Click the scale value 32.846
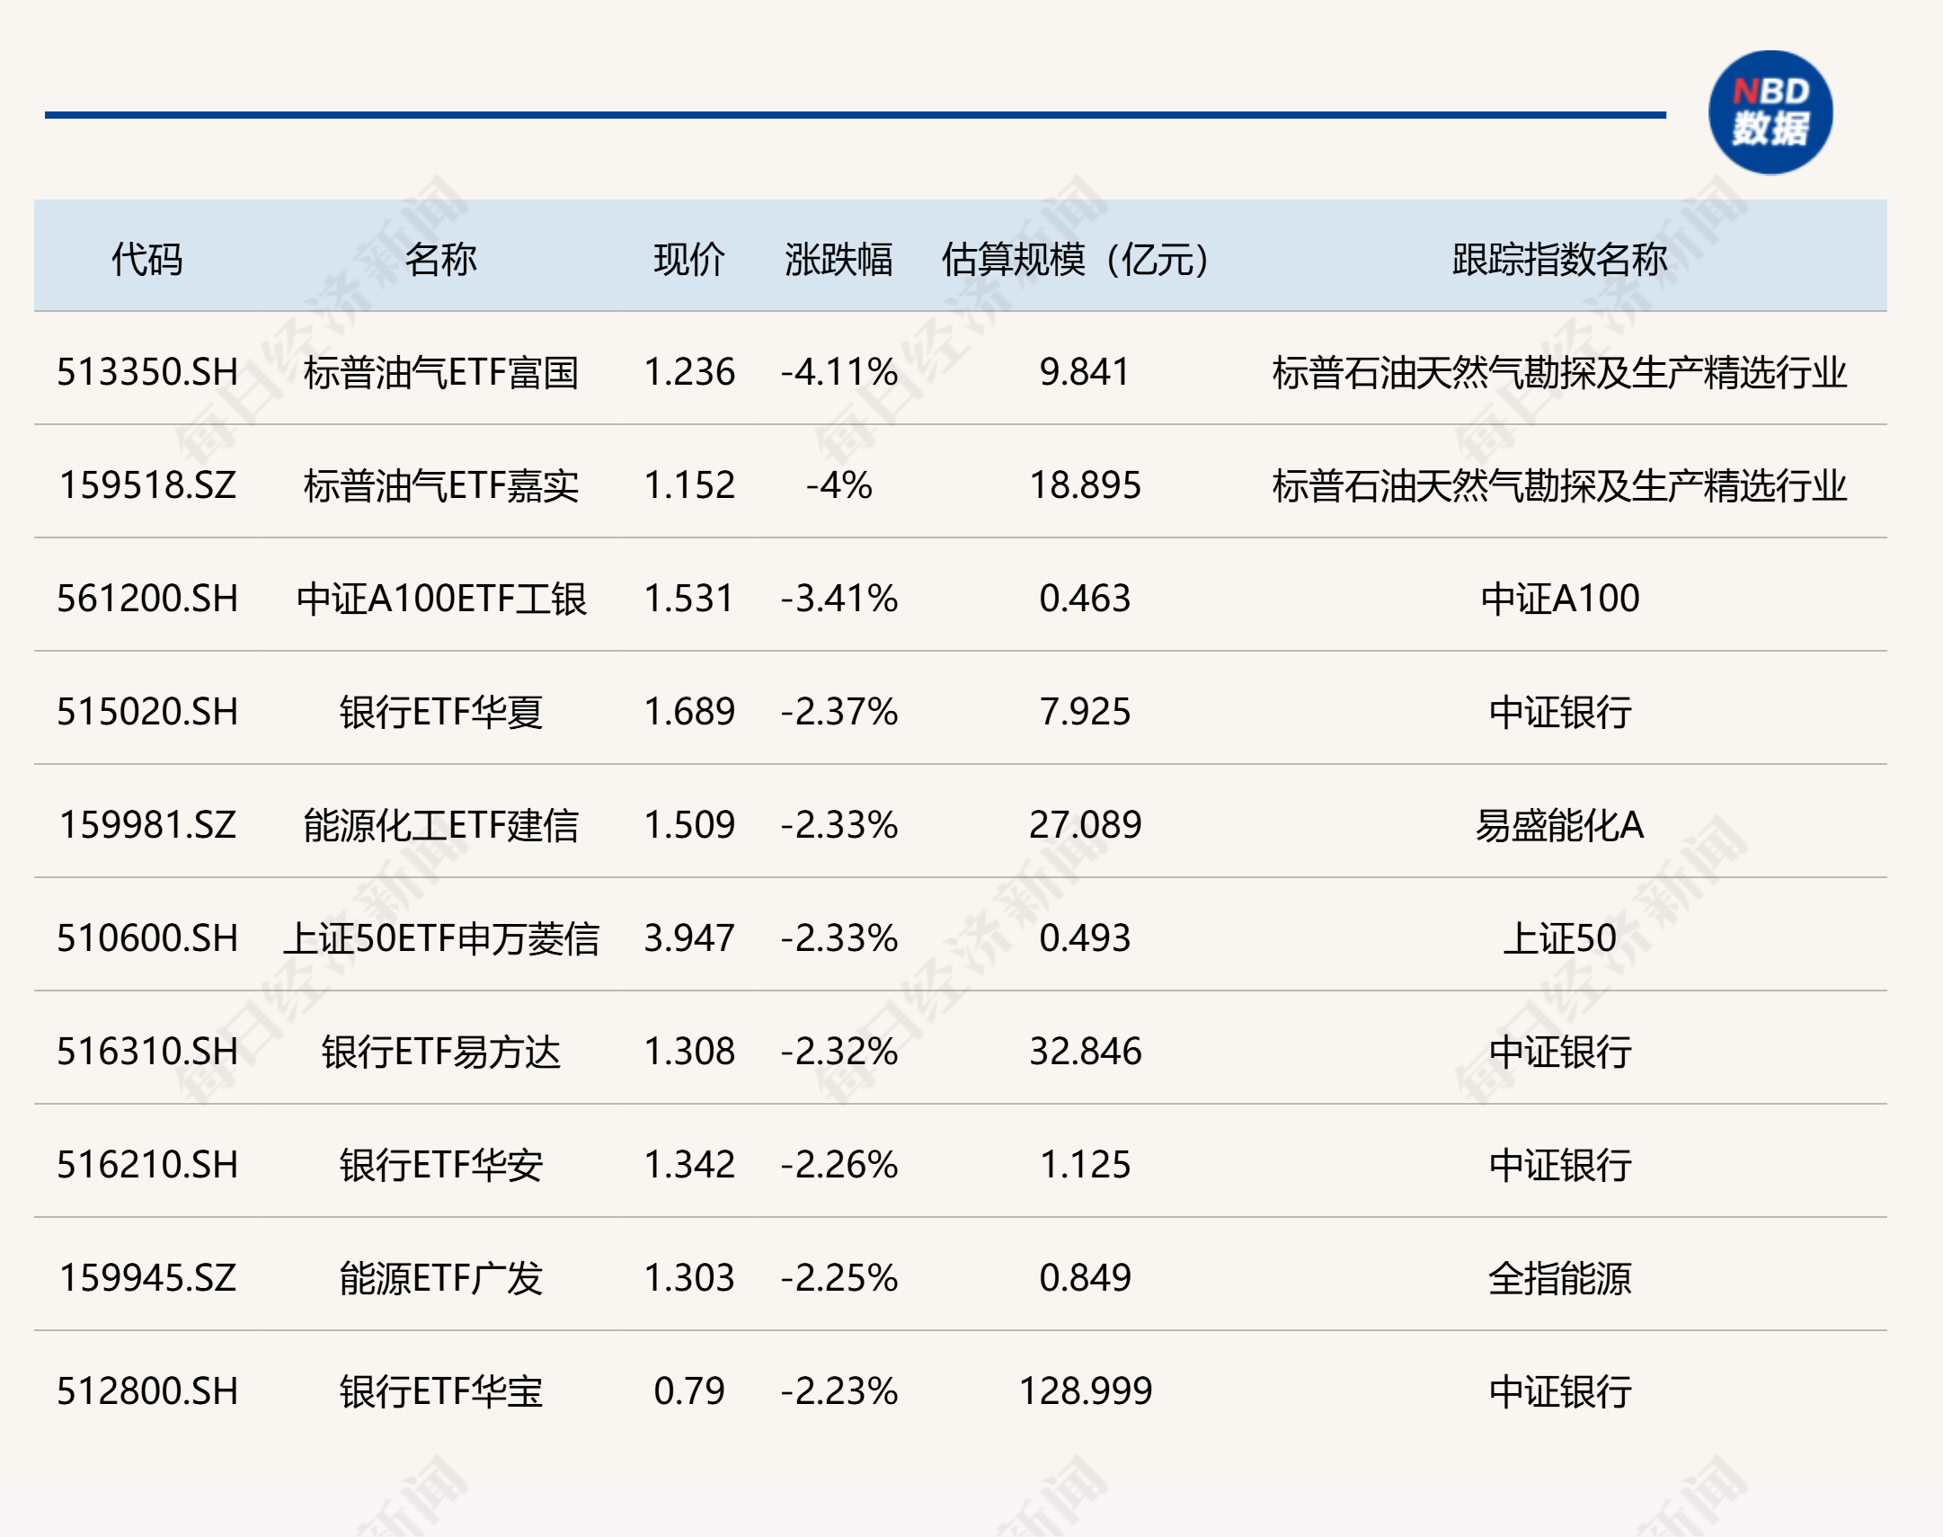1943x1537 pixels. click(1085, 1052)
